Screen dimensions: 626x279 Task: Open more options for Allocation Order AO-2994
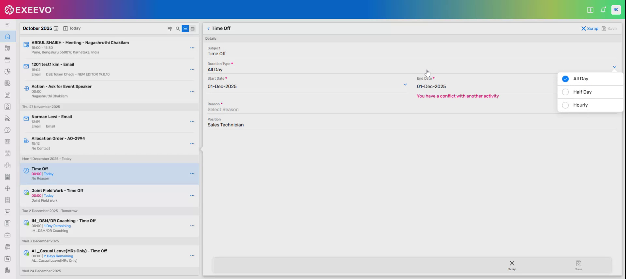(x=192, y=144)
